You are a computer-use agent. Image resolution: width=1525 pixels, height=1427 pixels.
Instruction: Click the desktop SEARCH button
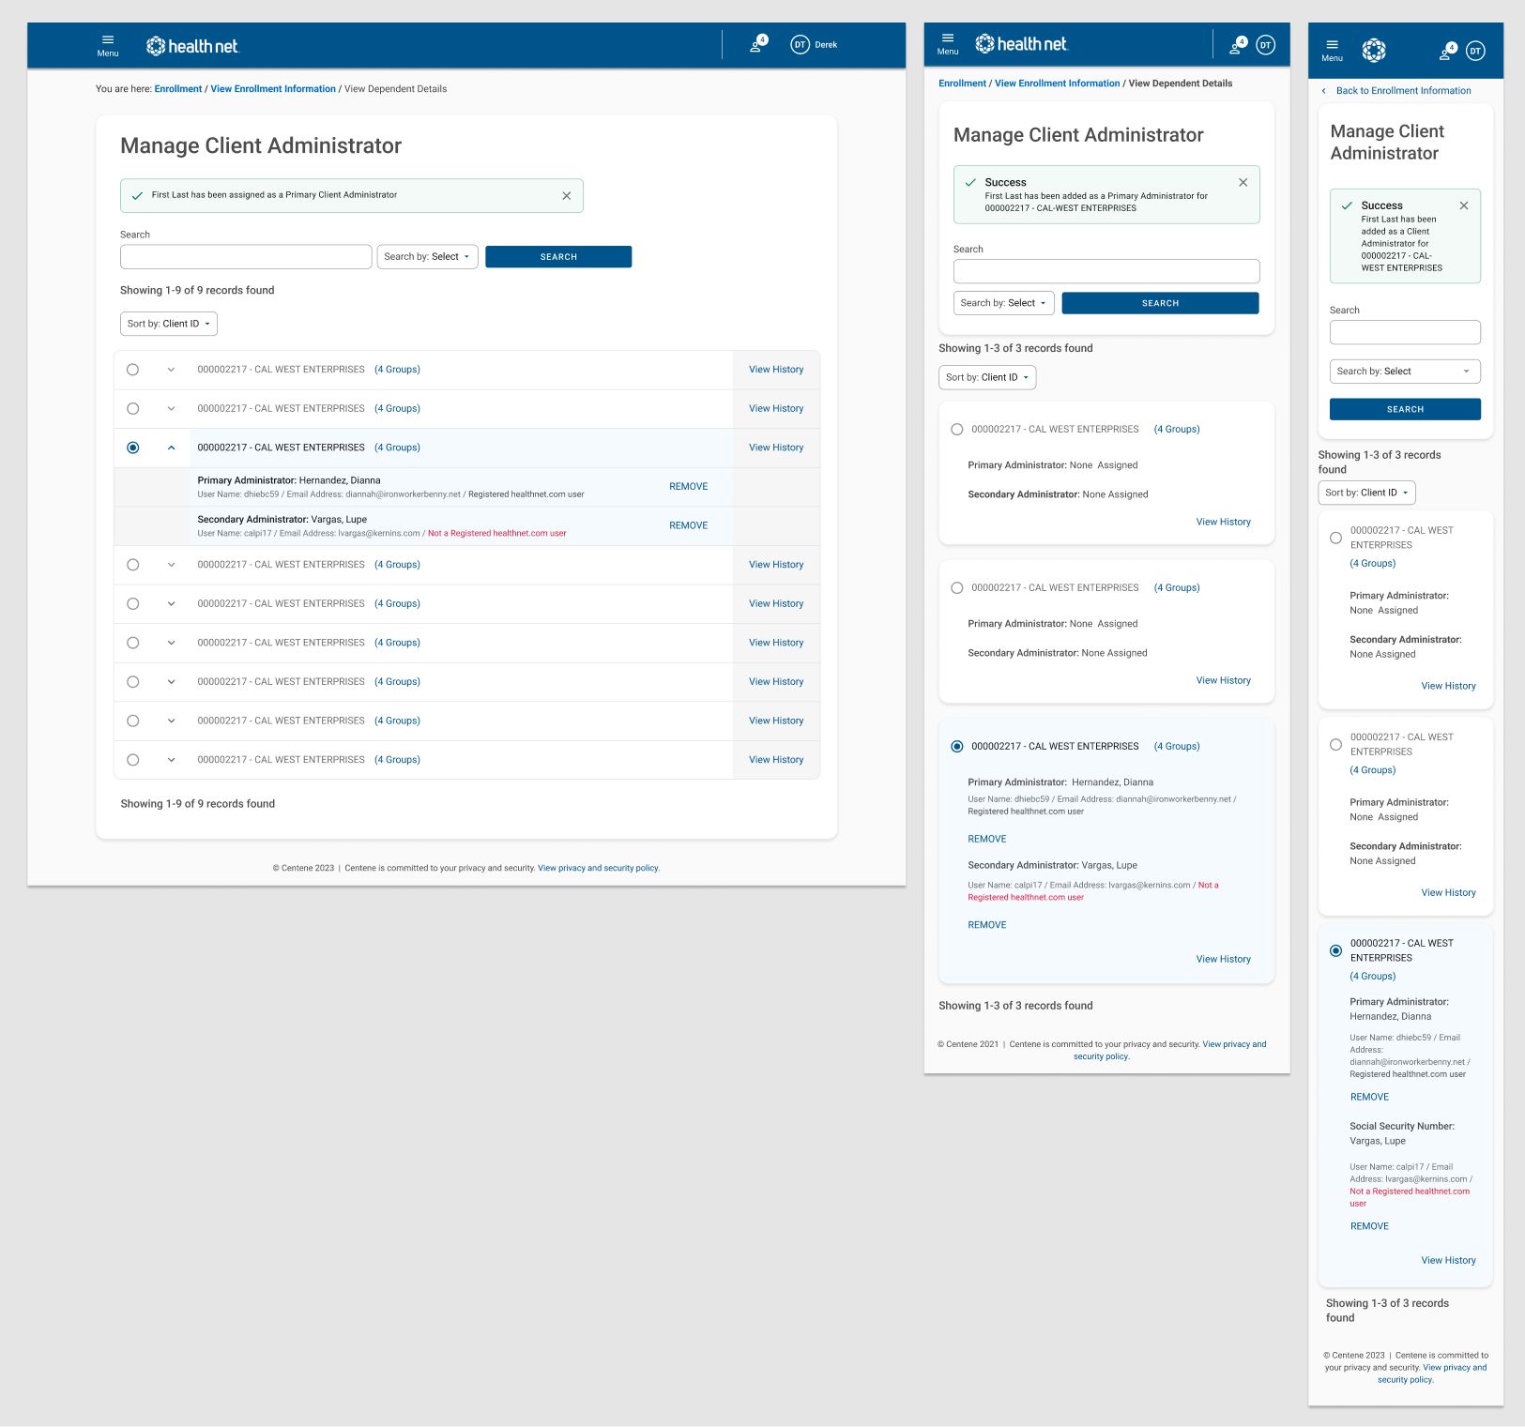point(558,257)
